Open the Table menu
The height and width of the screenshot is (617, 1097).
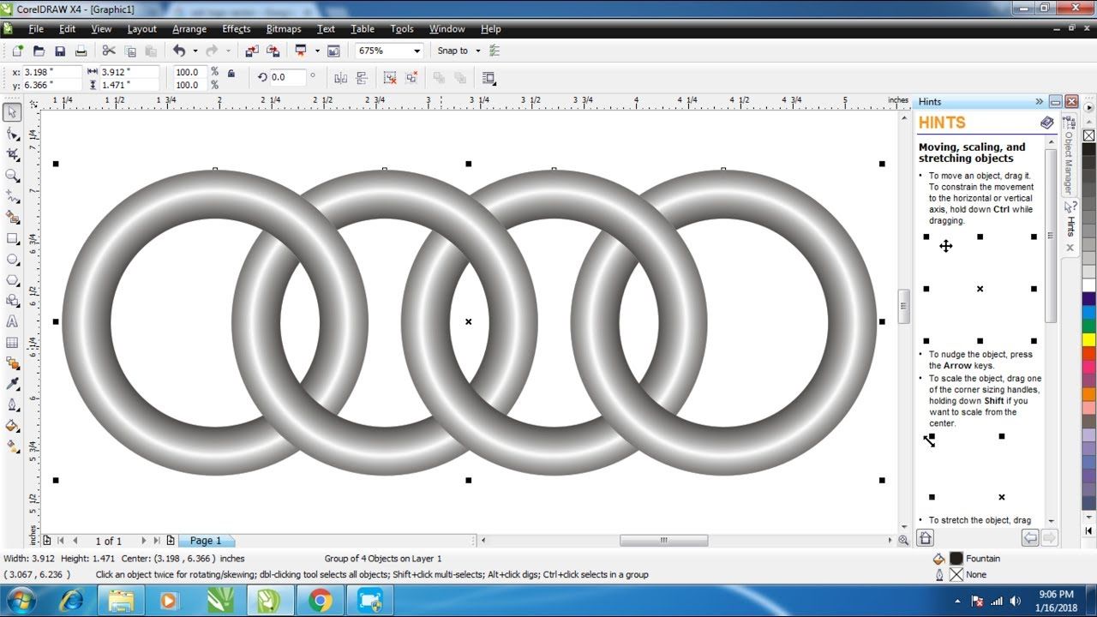[363, 29]
